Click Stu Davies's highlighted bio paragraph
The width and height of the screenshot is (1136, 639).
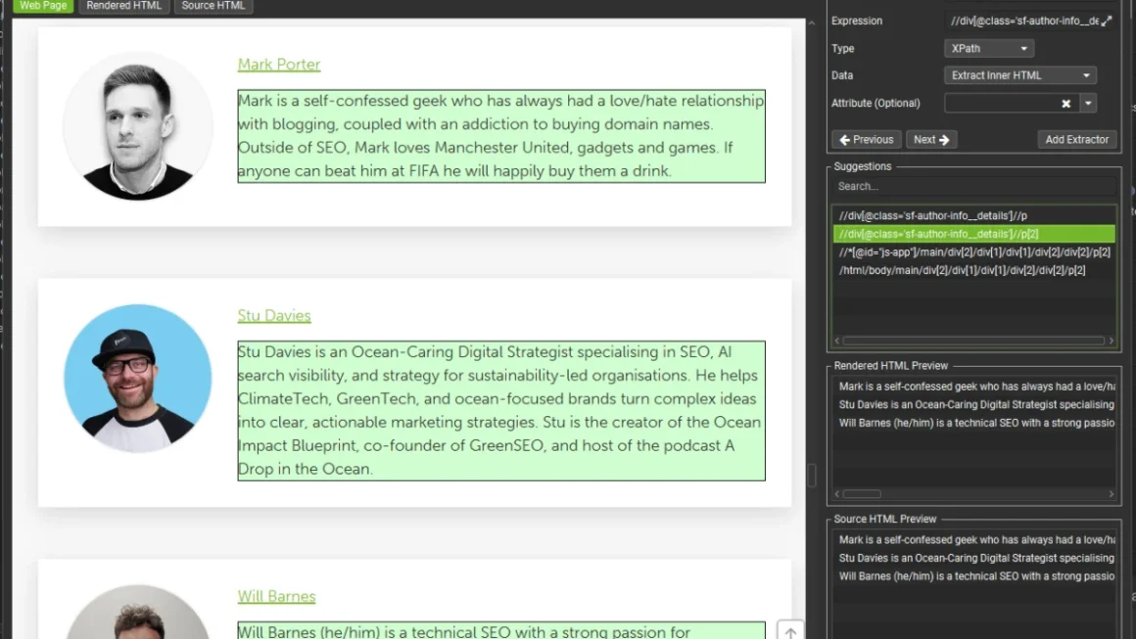point(501,411)
